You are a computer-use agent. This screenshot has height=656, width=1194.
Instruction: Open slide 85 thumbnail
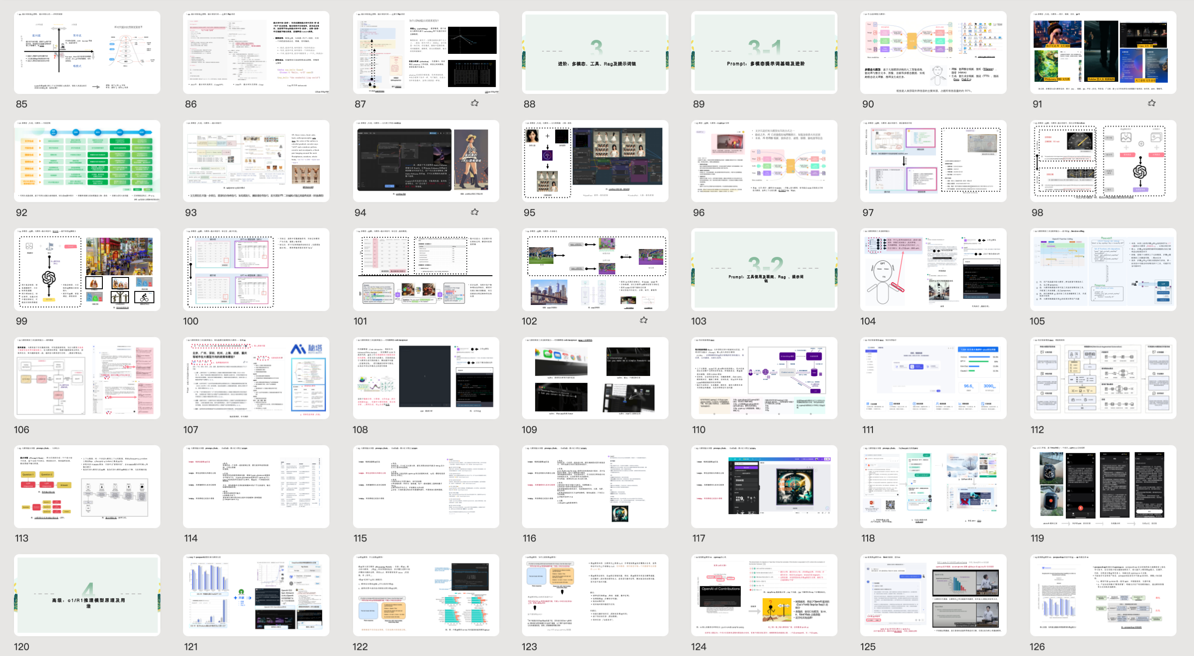87,53
